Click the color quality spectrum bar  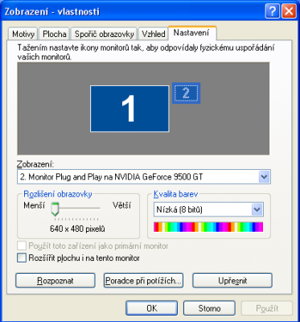coord(208,227)
